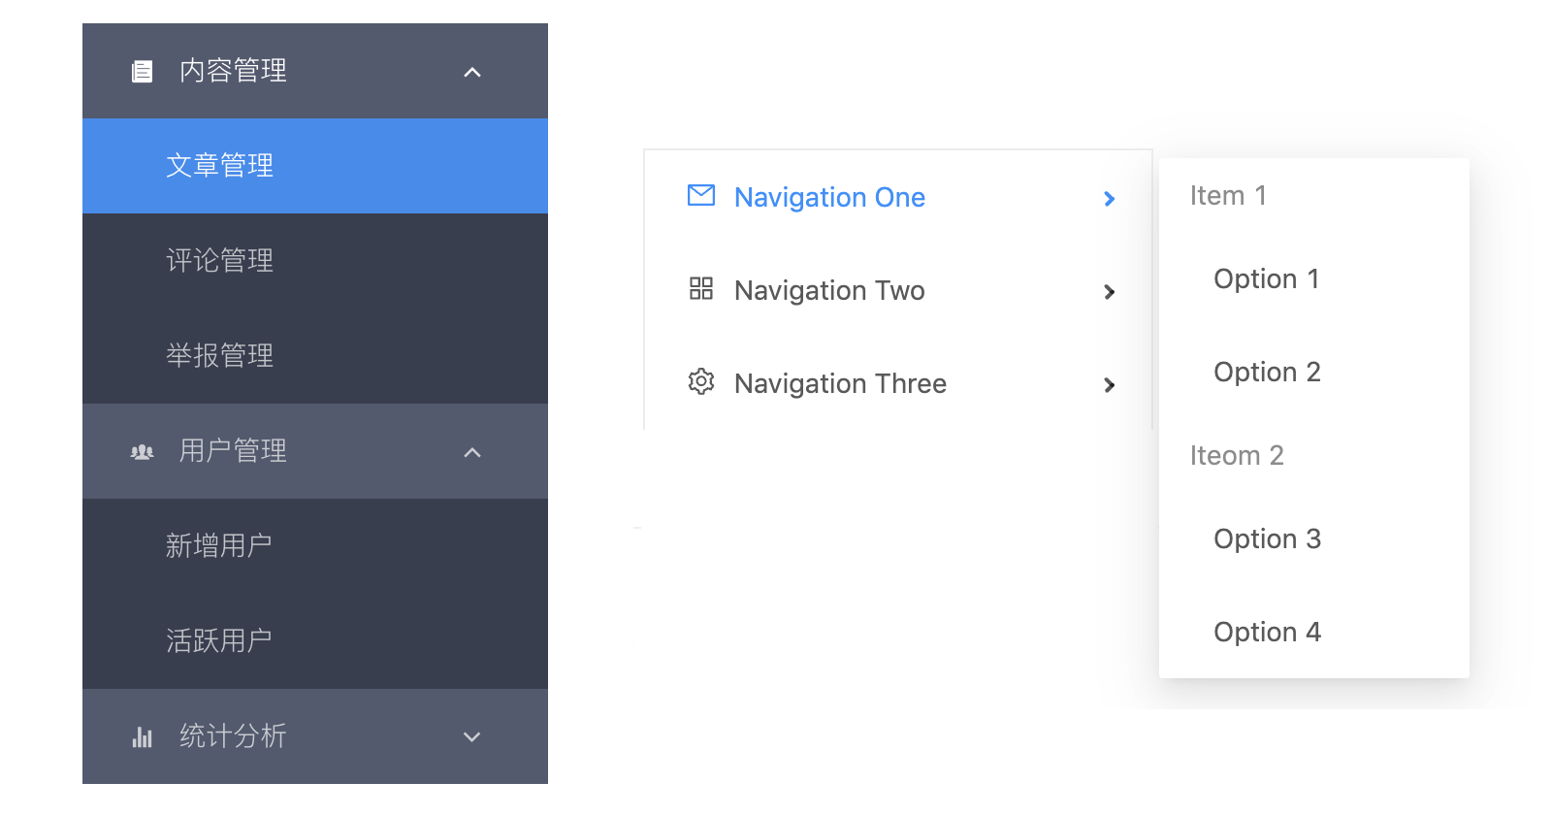The height and width of the screenshot is (815, 1552).
Task: Open the Navigation Two submenu arrow
Action: (x=1110, y=292)
